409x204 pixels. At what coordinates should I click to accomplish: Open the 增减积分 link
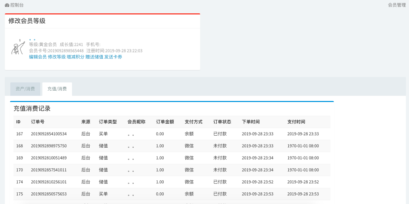[75, 57]
